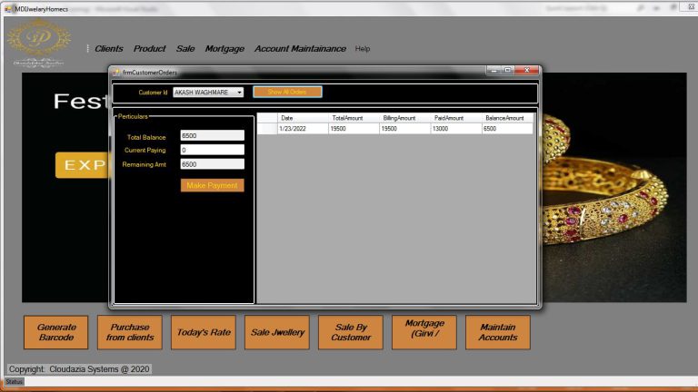Viewport: 698px width, 392px height.
Task: Click the Generate Barcode shortcut button
Action: click(56, 332)
